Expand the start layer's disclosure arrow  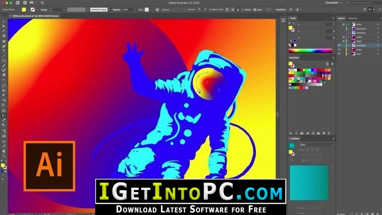(348, 53)
